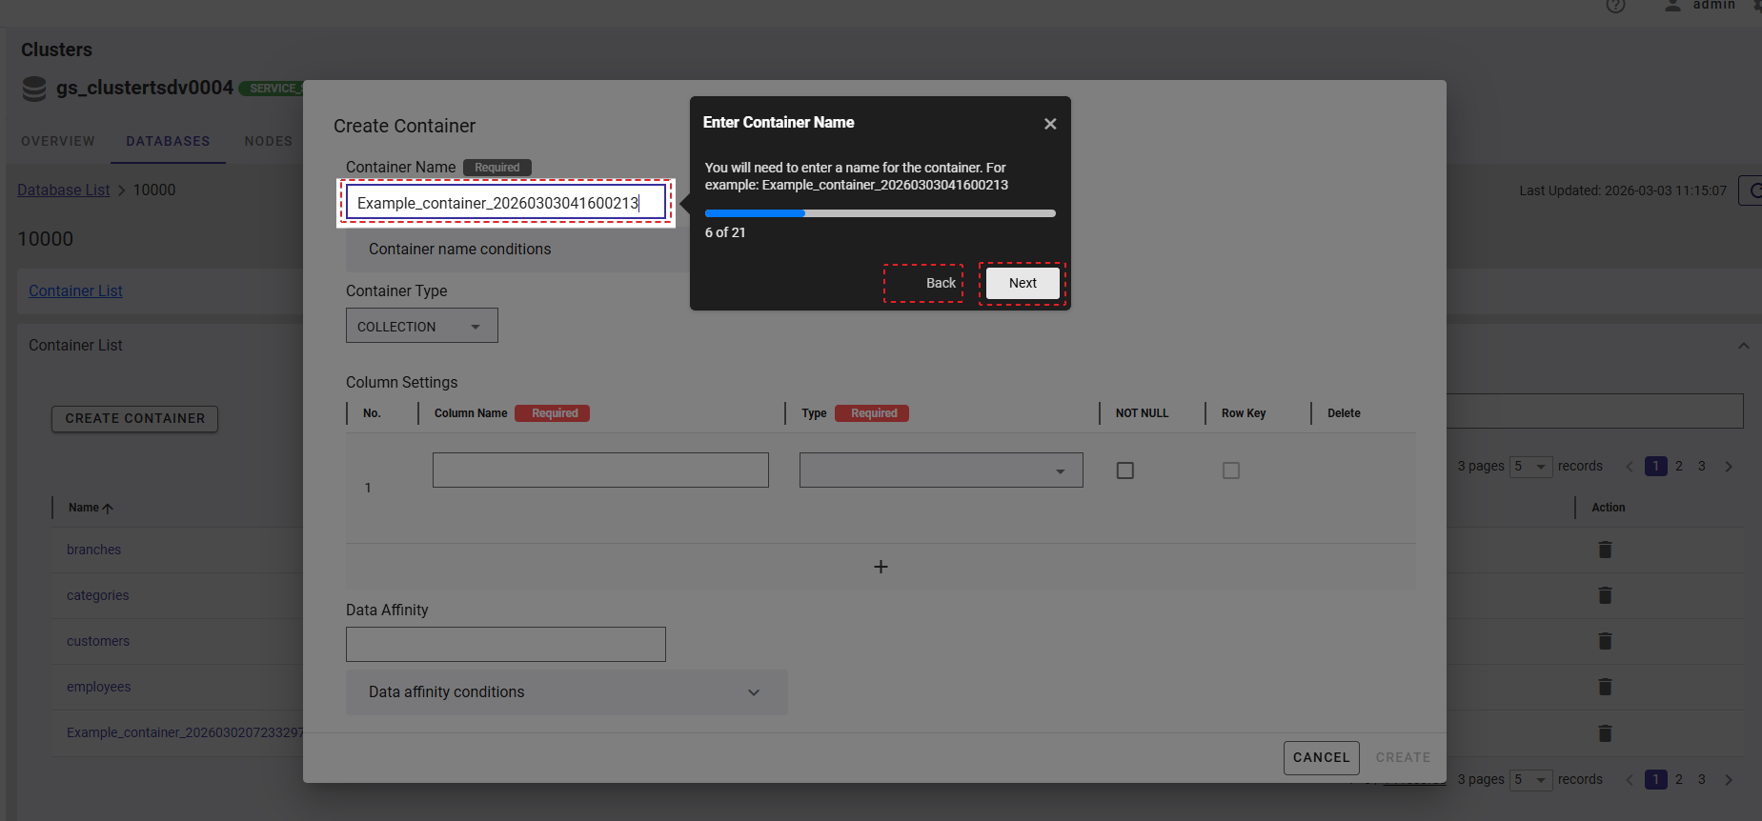Click trash icon in categories row

(x=1605, y=595)
